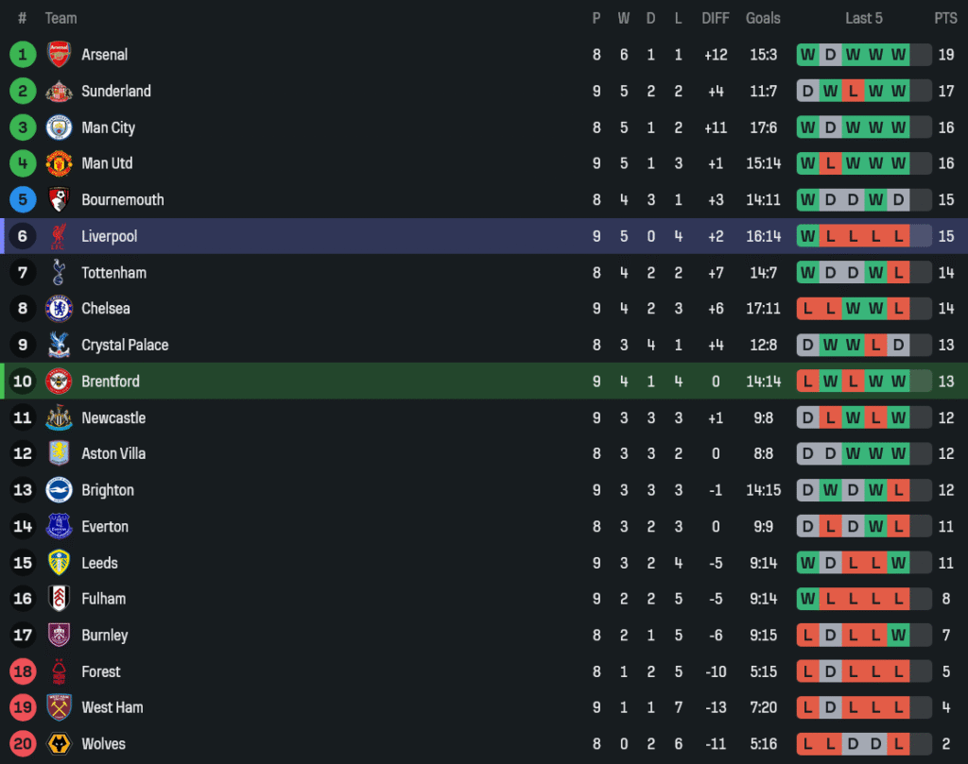The width and height of the screenshot is (968, 764).
Task: Click the Tottenham club crest
Action: (x=60, y=273)
